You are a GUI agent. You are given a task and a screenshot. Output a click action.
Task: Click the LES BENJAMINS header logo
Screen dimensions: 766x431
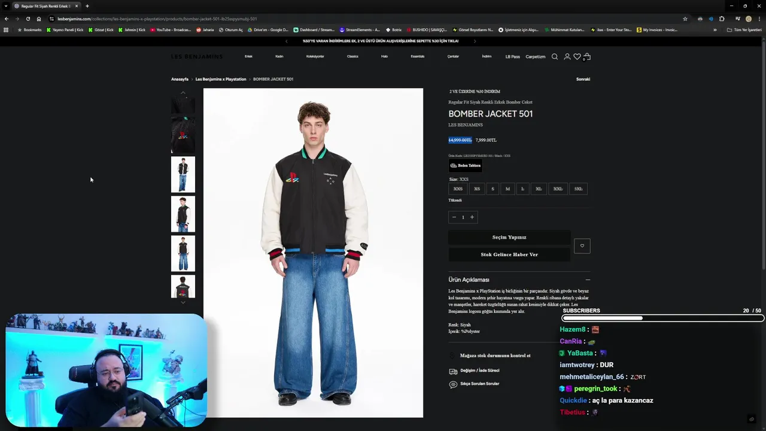tap(197, 56)
